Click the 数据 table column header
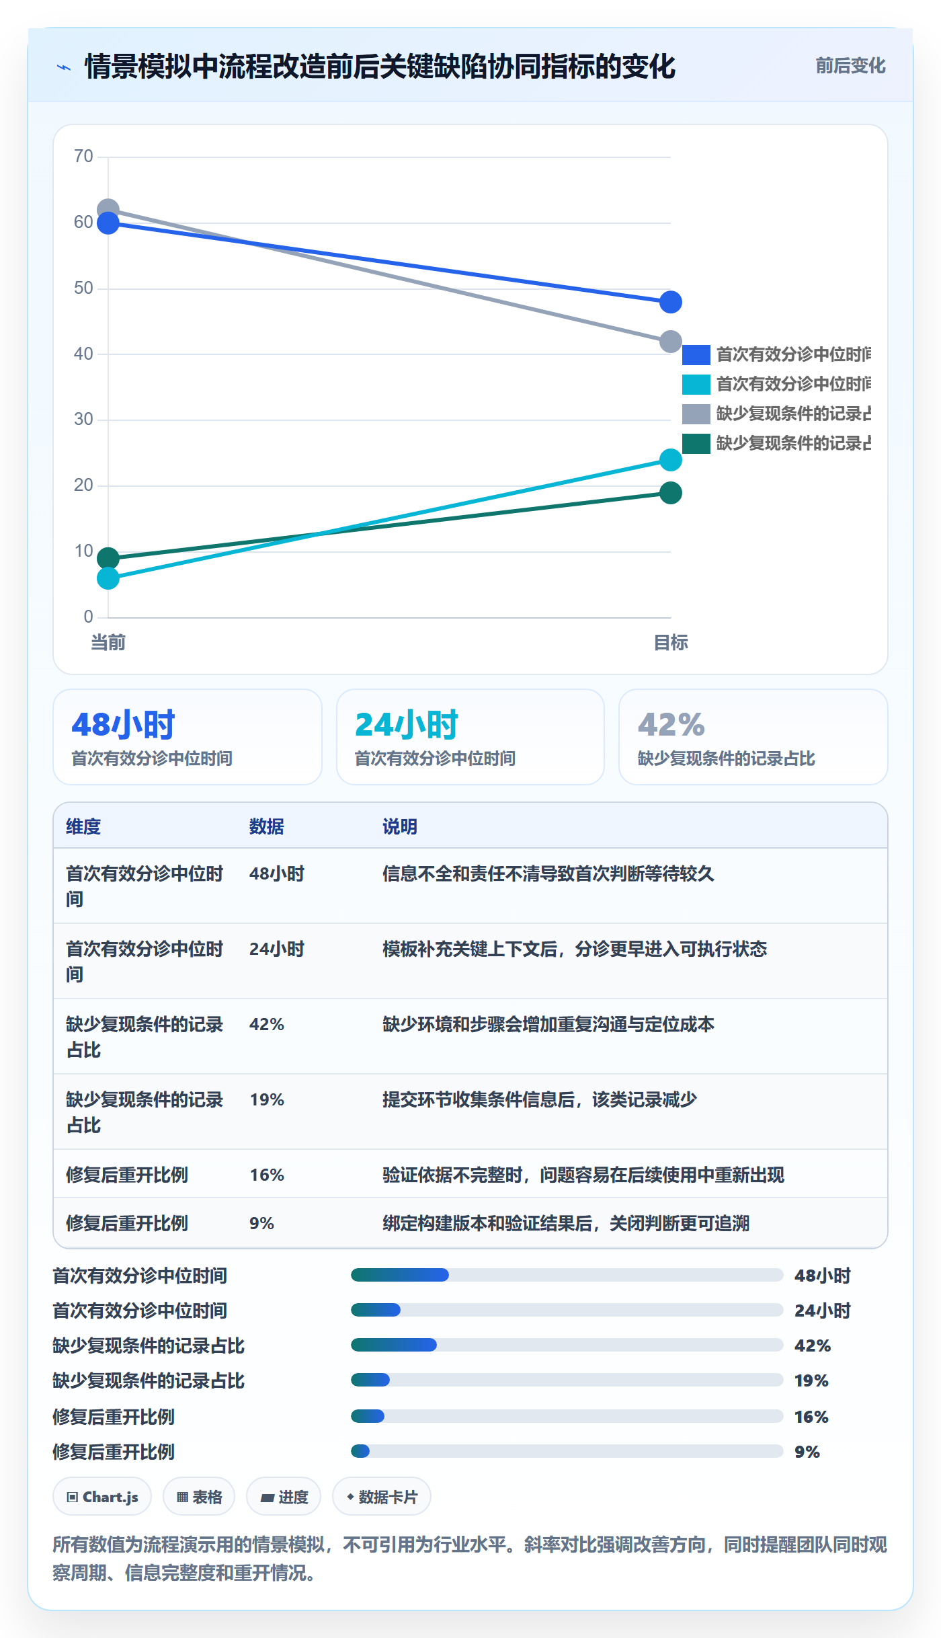 [x=266, y=826]
